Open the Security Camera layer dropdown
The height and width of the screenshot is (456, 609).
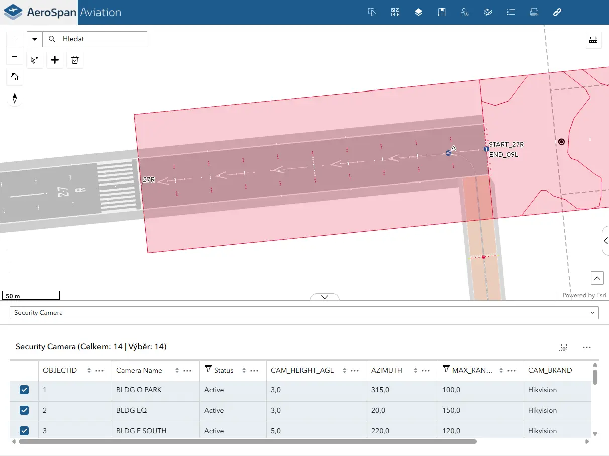(304, 313)
